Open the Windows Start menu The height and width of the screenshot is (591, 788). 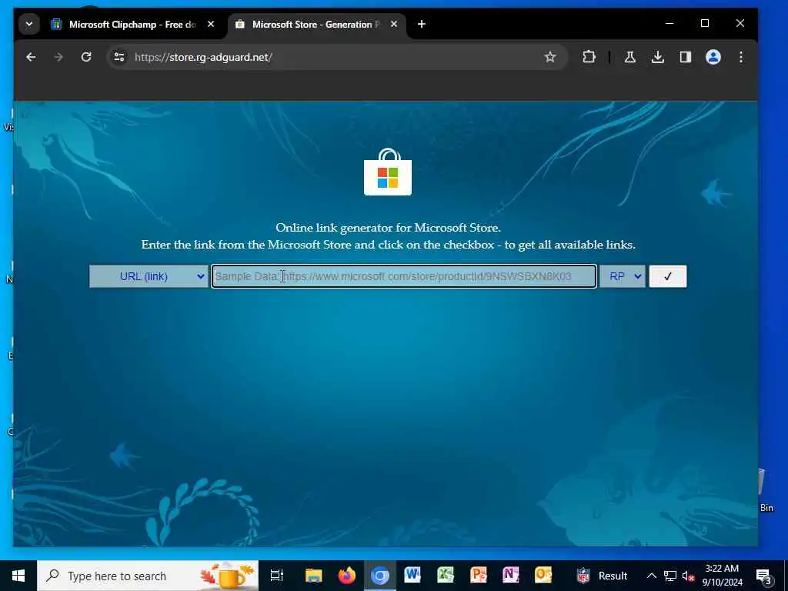[18, 576]
